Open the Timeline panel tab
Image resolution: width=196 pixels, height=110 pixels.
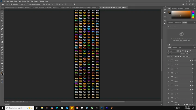[7, 104]
